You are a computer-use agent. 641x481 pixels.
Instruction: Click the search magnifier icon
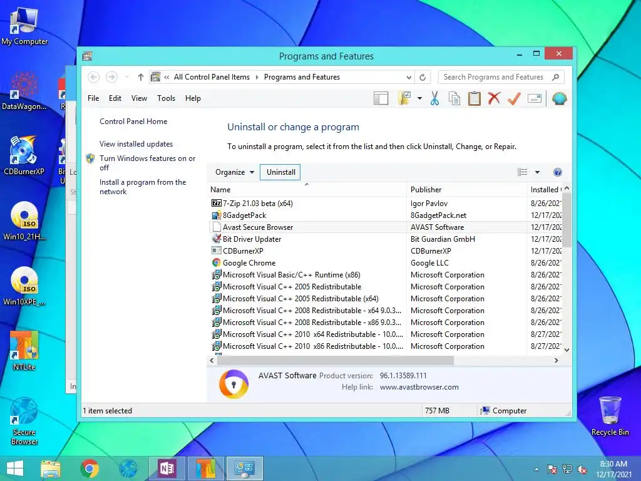[x=555, y=77]
